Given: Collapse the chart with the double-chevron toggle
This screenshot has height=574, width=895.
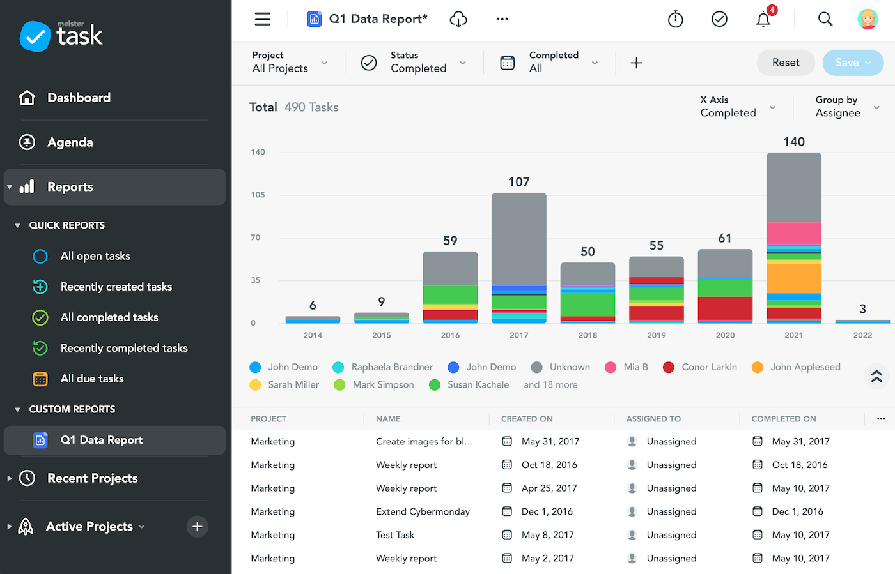Looking at the screenshot, I should click(x=876, y=376).
